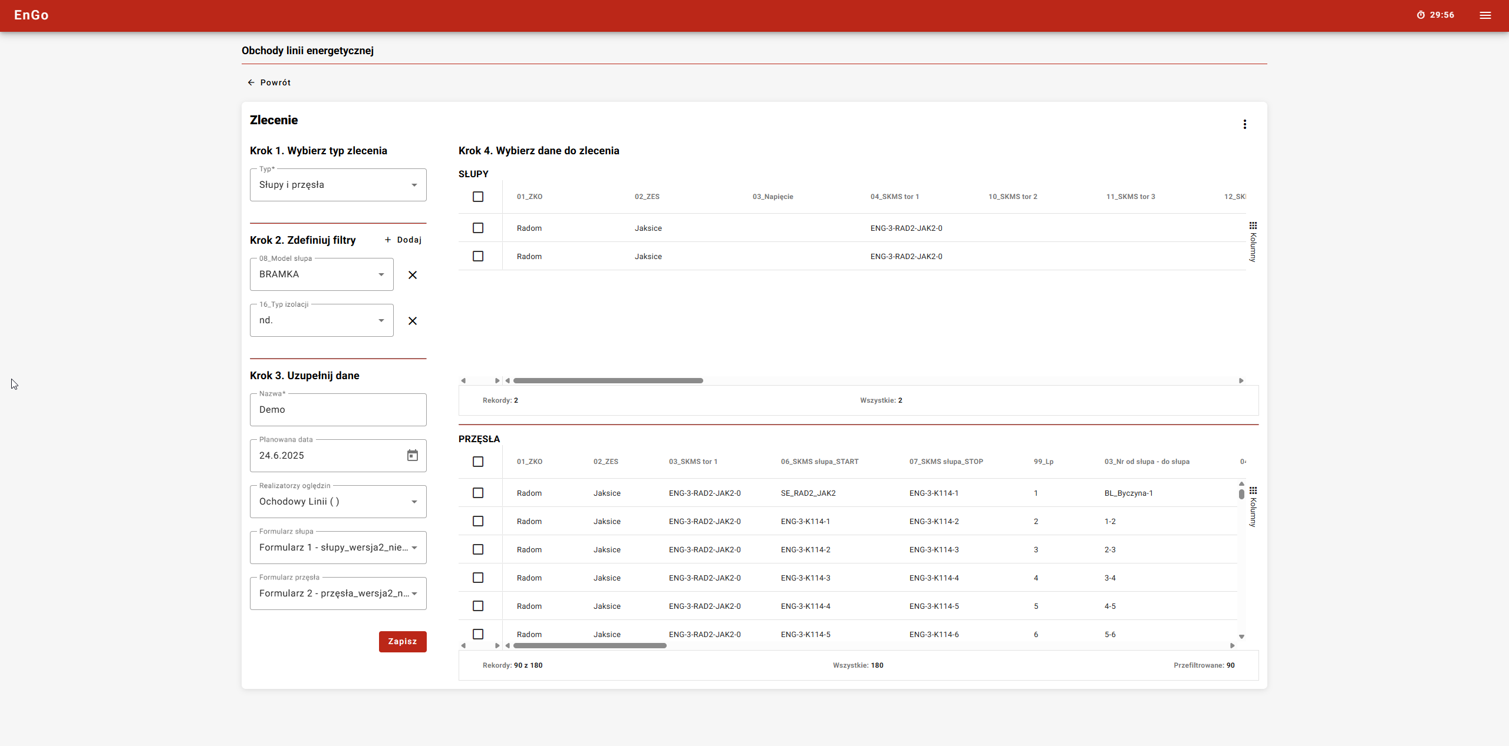Expand the Typ dropdown Słupy i przęsła

(x=338, y=185)
